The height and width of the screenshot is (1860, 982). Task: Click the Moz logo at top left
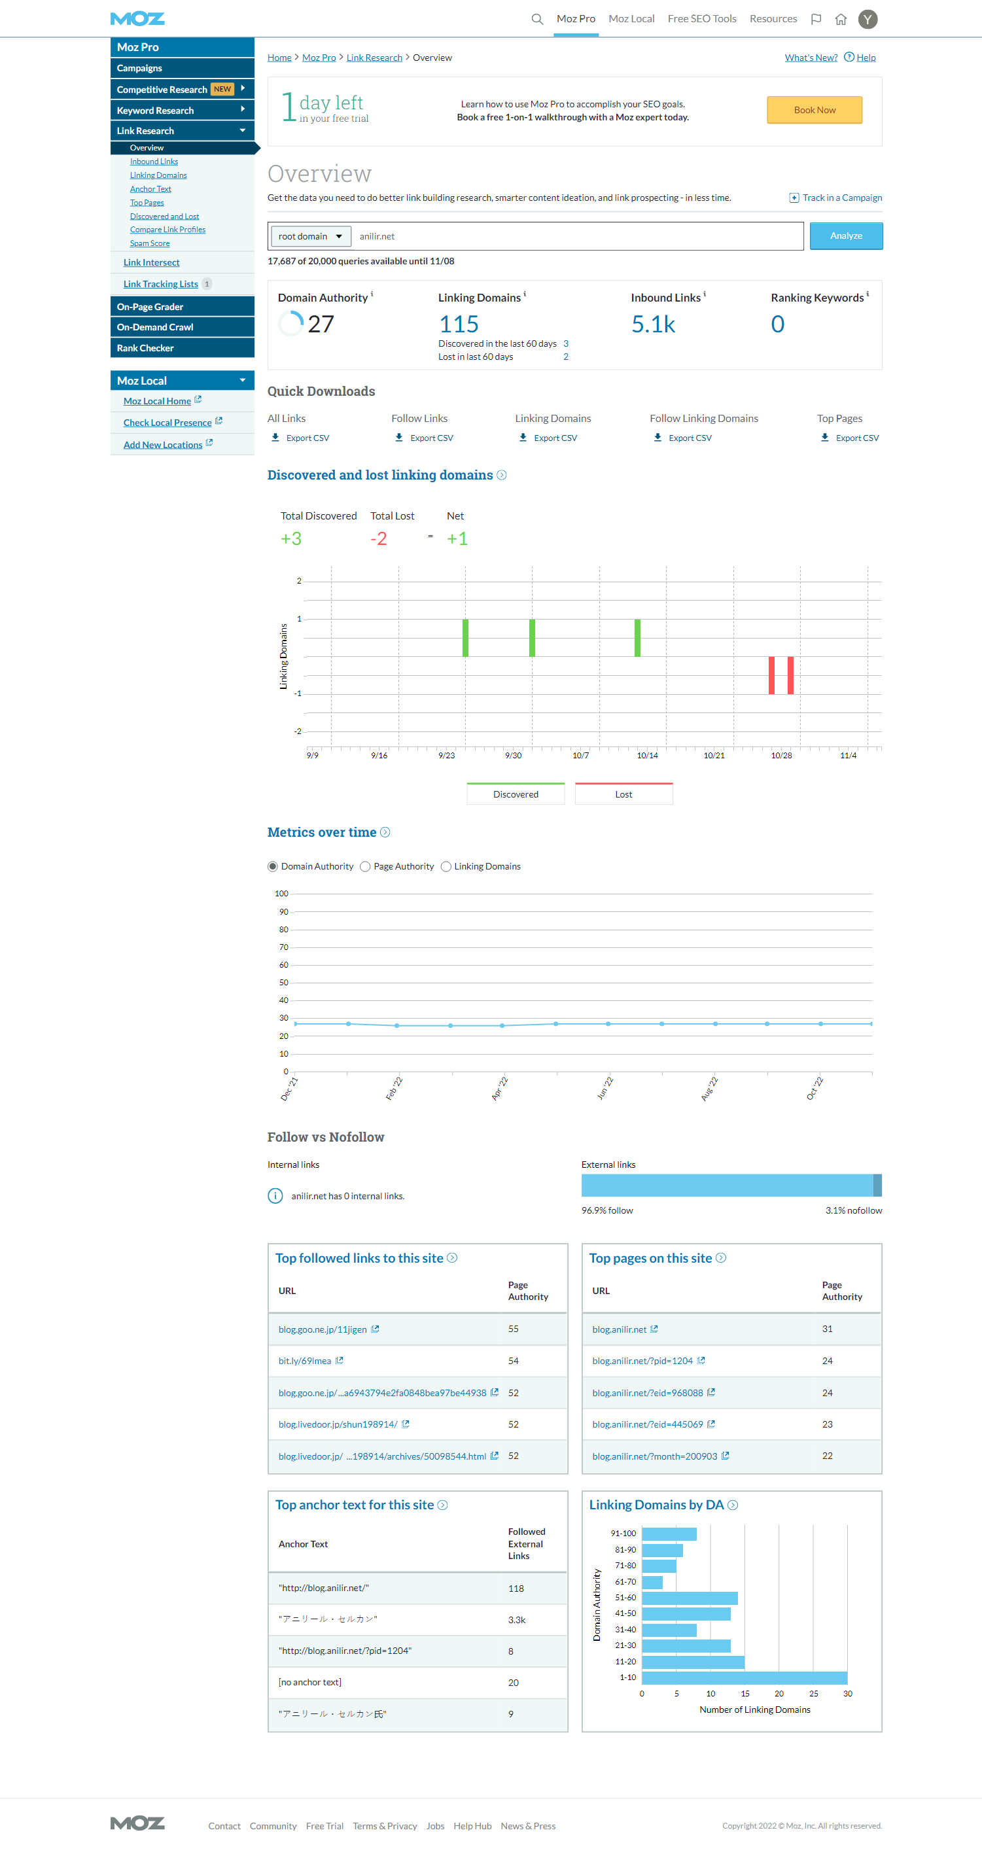click(138, 19)
